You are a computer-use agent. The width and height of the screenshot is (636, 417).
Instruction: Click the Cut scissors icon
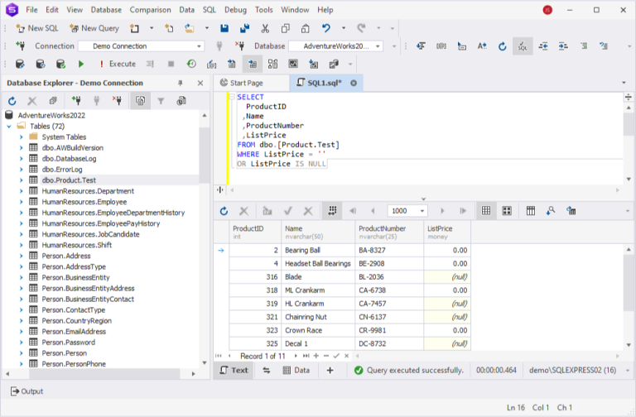click(x=265, y=28)
